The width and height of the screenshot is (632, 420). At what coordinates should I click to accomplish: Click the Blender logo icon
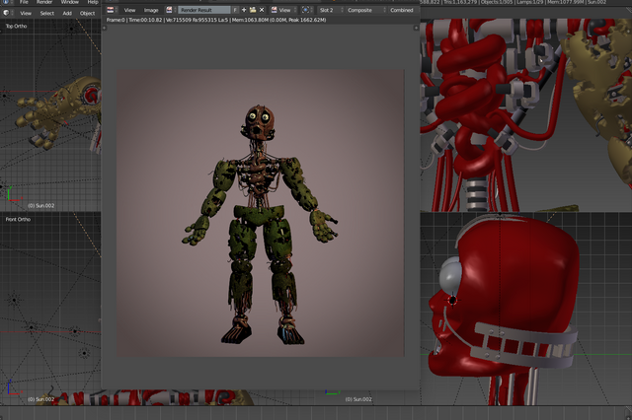click(7, 2)
